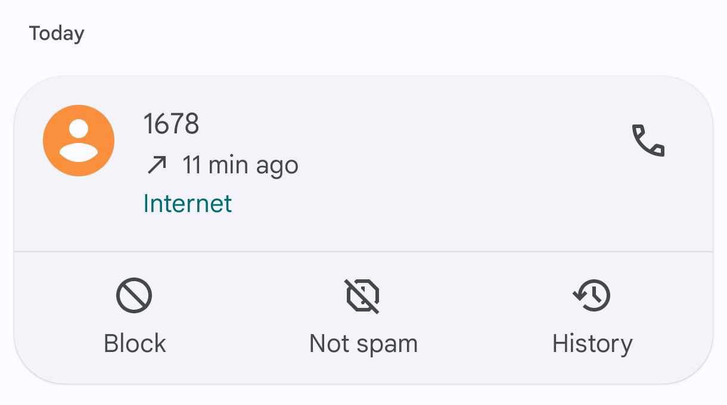Tap the orange contact avatar icon
Screen dimensions: 727x405
pos(78,141)
